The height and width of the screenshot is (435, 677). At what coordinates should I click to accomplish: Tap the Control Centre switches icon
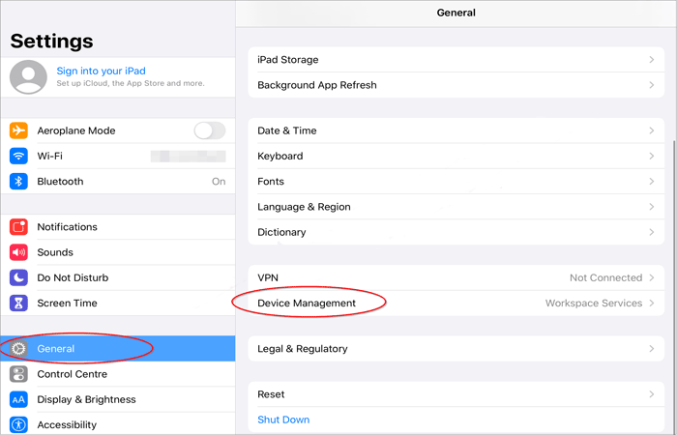(18, 374)
